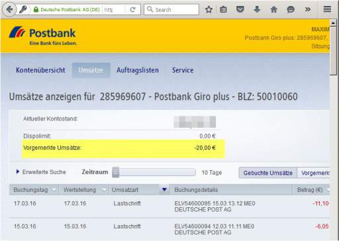Screen dimensions: 339x241
Task: Click the browser back arrow button
Action: pyautogui.click(x=9, y=9)
